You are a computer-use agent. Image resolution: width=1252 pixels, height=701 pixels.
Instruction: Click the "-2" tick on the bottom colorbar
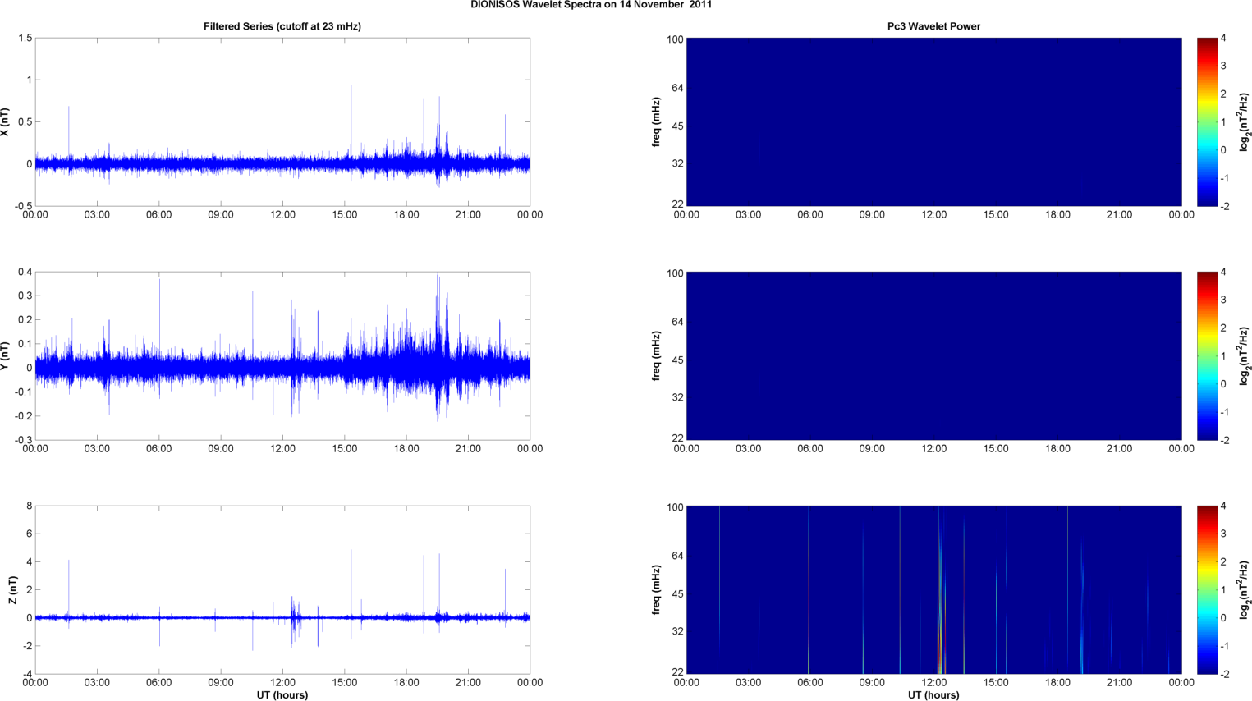pos(1224,674)
